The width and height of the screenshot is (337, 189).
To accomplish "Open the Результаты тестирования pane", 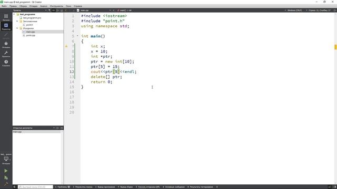I will pos(200,187).
